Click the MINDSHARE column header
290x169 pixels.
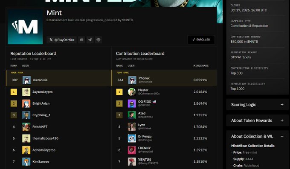pos(201,66)
